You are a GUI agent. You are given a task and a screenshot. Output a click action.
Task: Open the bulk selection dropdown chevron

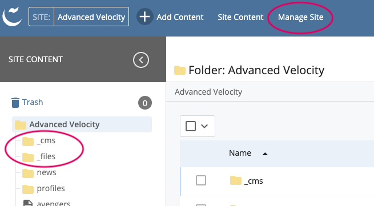point(204,126)
